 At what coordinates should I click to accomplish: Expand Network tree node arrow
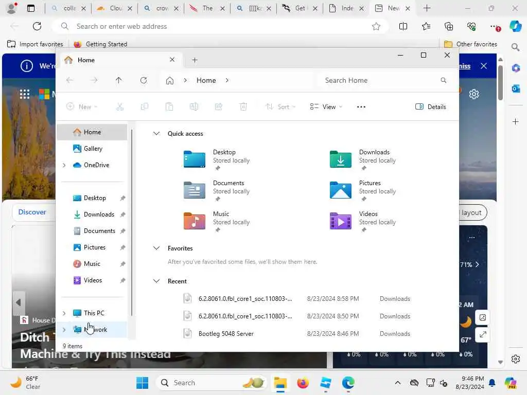pos(64,330)
